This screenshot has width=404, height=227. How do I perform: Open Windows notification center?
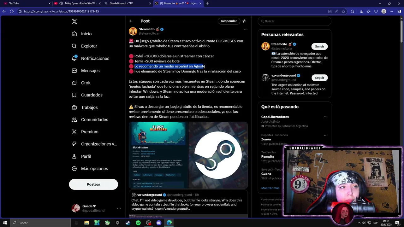pos(397,223)
